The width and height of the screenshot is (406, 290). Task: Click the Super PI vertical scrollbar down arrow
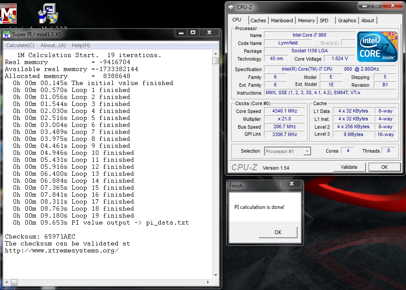click(x=216, y=275)
